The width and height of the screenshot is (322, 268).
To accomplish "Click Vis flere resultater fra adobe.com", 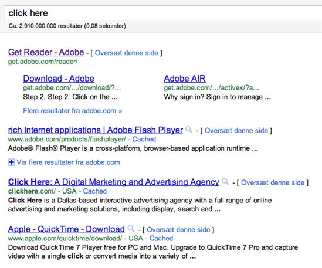I will 68,162.
